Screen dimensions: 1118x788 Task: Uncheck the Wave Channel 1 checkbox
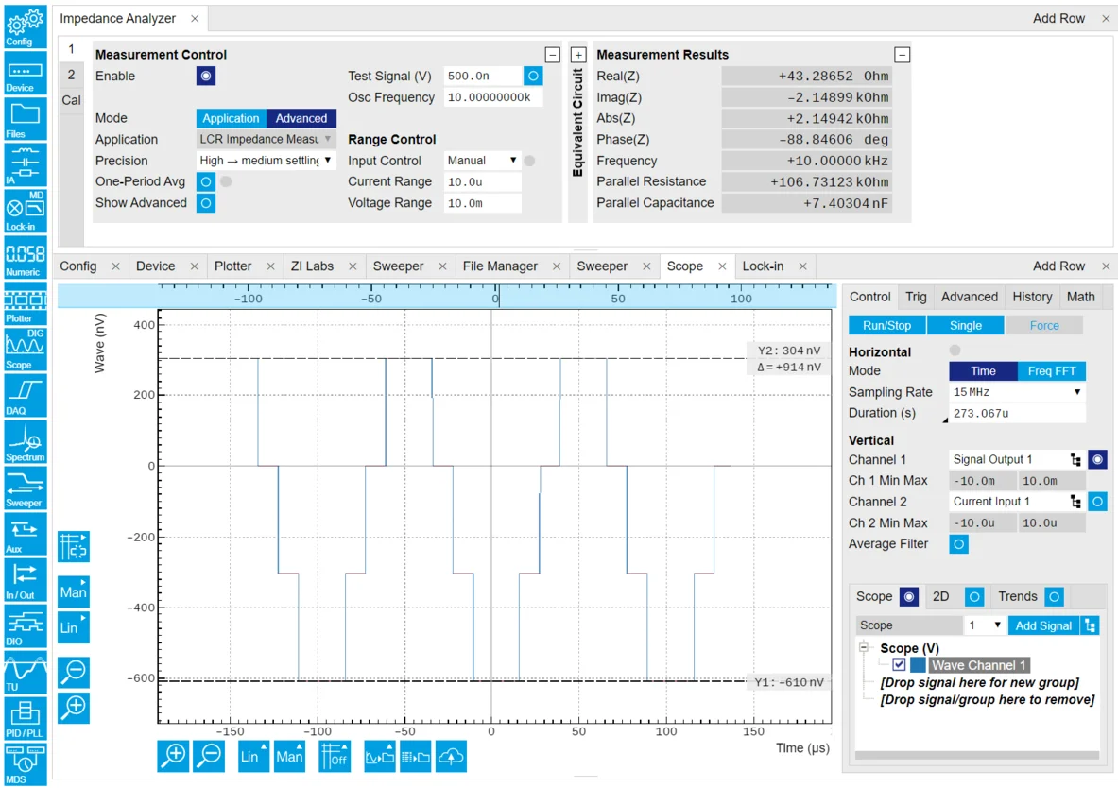click(x=899, y=665)
